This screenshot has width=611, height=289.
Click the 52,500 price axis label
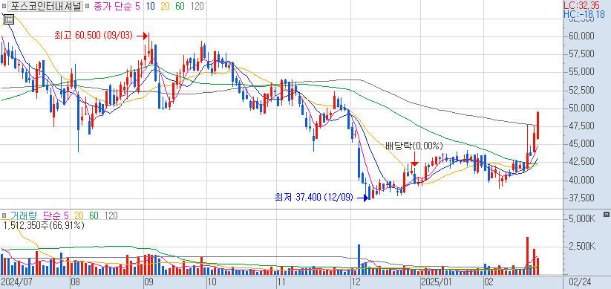tap(581, 90)
